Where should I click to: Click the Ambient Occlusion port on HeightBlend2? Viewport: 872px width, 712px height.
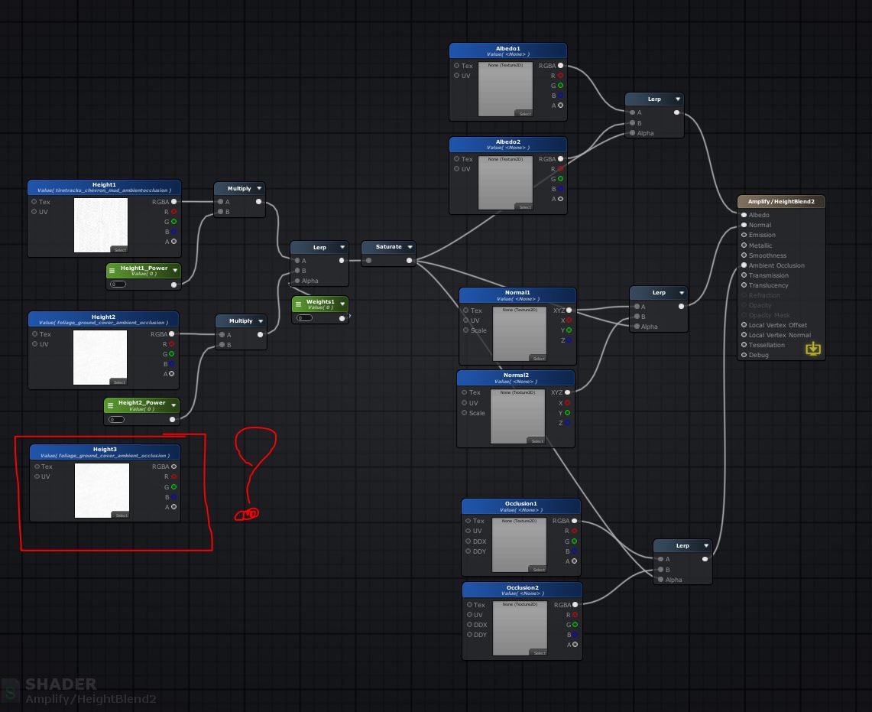pos(744,265)
